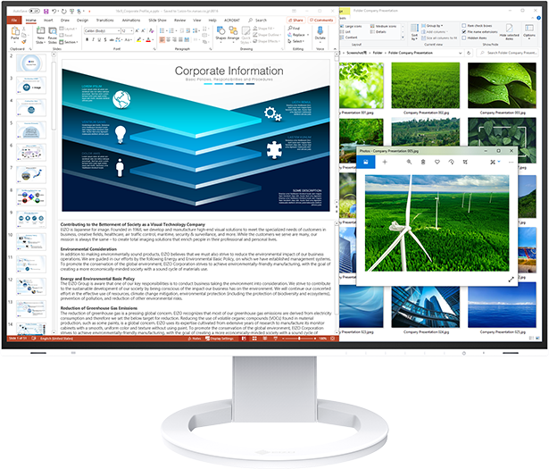Click Notes in PowerPoint status bar
Screen dimensions: 549x469
pos(195,339)
